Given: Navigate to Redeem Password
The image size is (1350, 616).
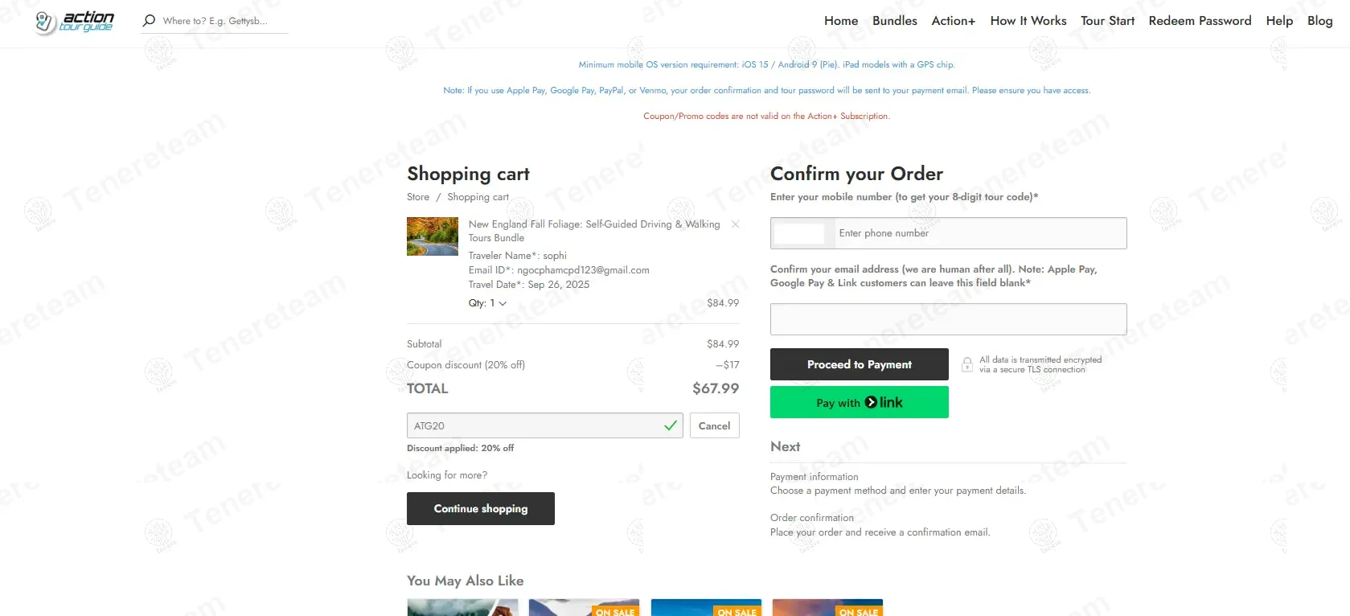Looking at the screenshot, I should (x=1200, y=21).
